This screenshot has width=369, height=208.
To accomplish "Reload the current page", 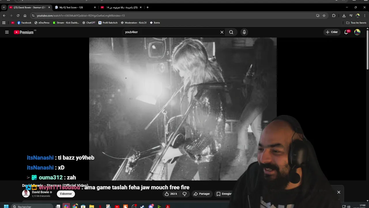I will pos(18,16).
